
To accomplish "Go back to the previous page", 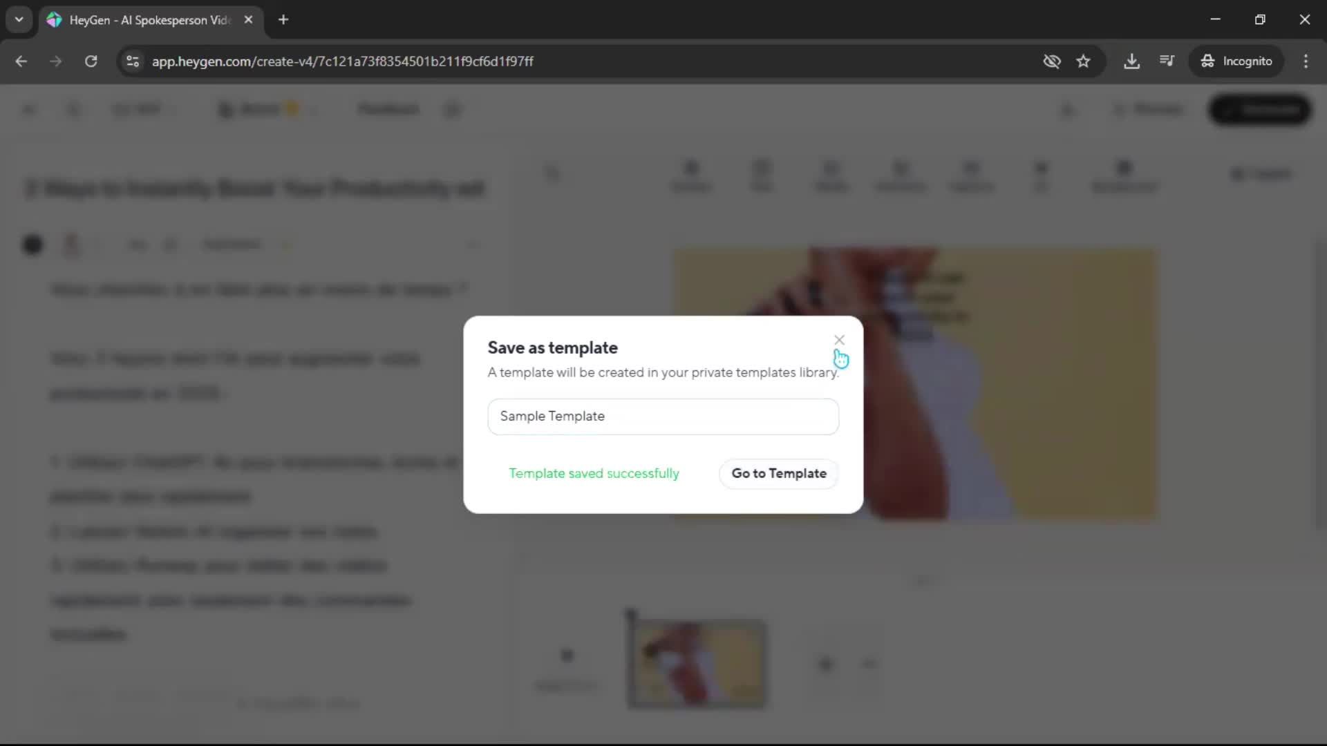I will click(21, 61).
